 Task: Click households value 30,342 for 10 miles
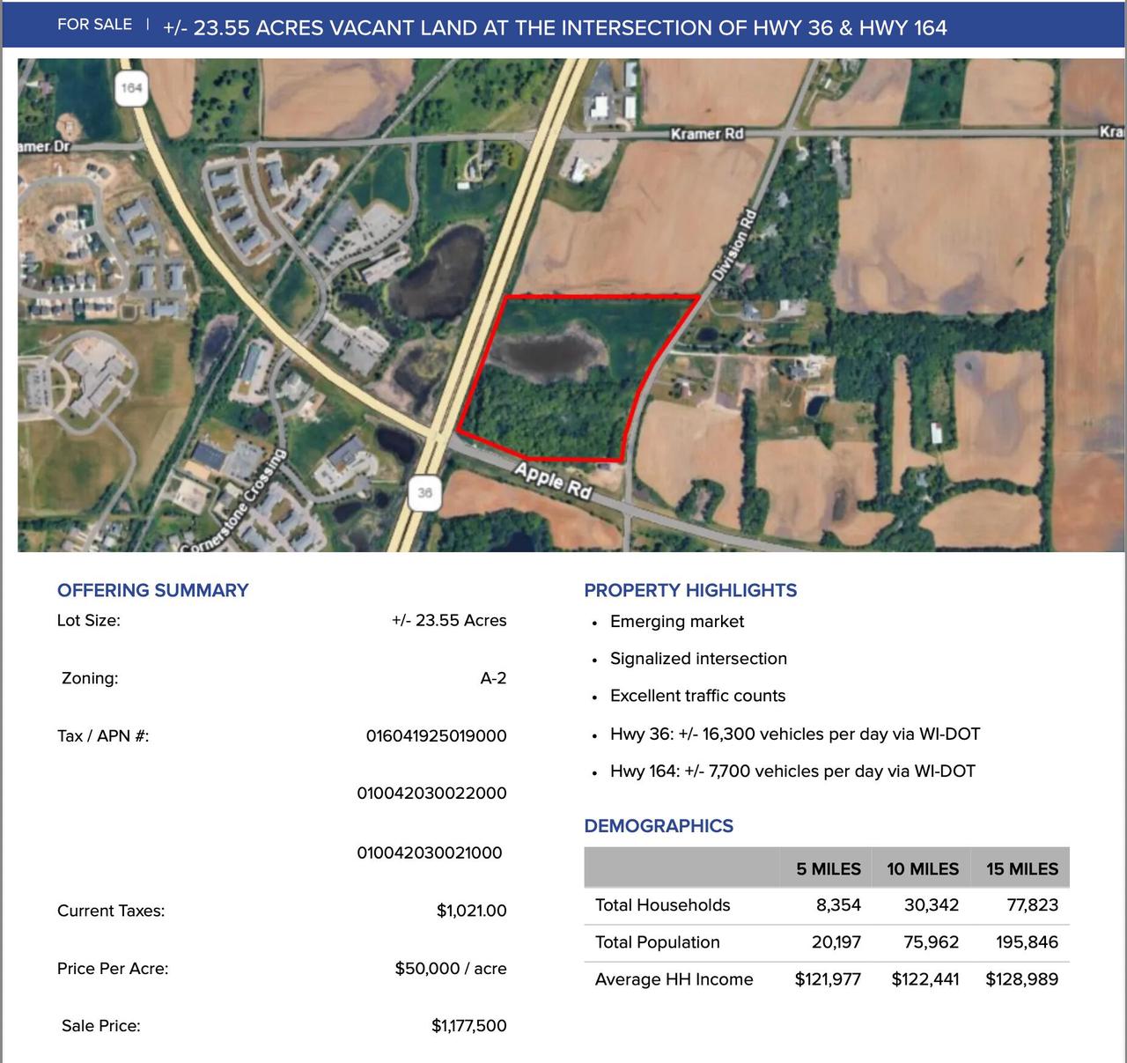click(932, 905)
